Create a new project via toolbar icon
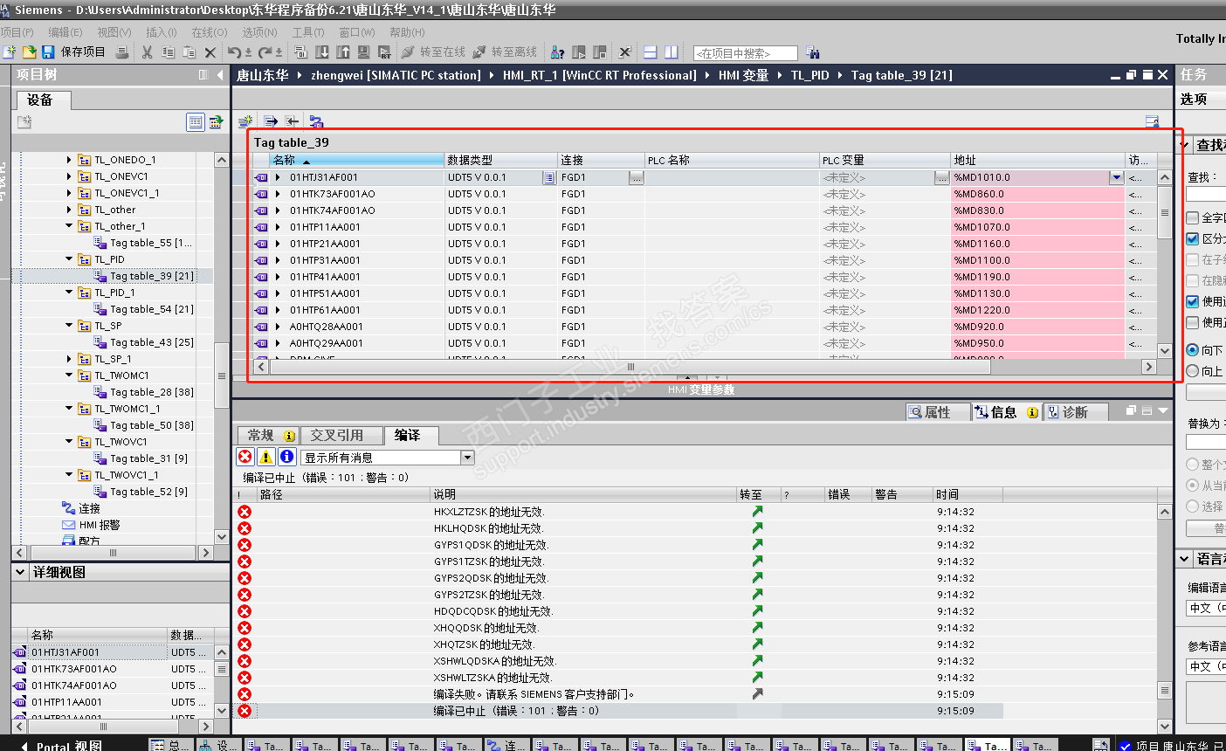 (x=10, y=52)
